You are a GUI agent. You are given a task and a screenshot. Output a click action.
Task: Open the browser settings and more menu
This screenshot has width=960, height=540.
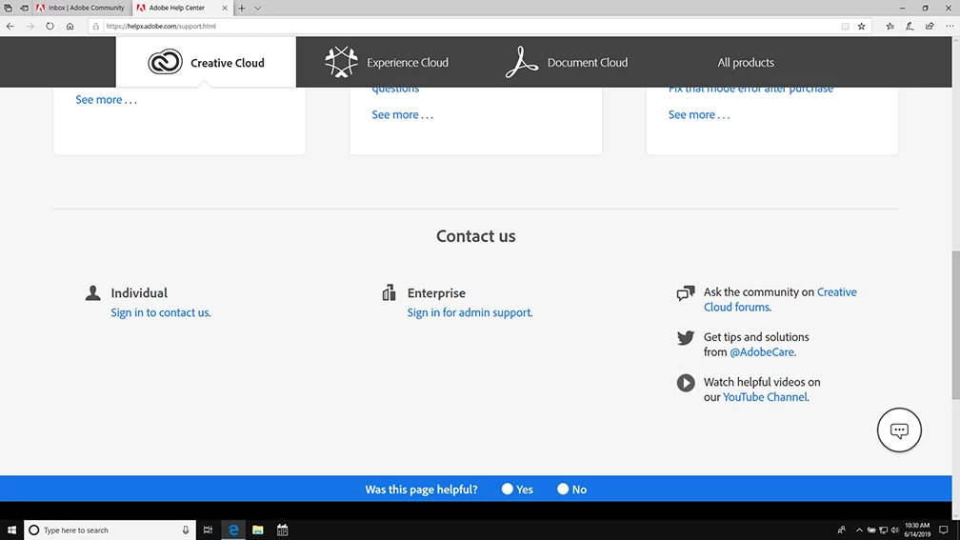tap(950, 27)
